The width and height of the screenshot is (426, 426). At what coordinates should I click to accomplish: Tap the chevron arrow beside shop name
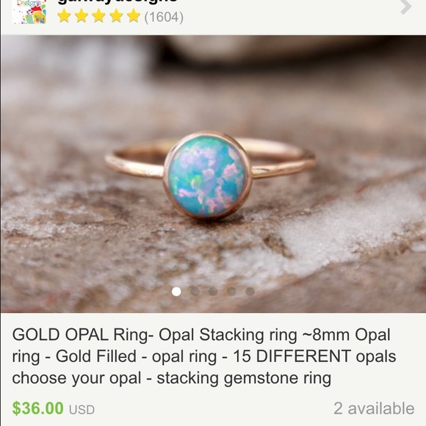coord(406,7)
